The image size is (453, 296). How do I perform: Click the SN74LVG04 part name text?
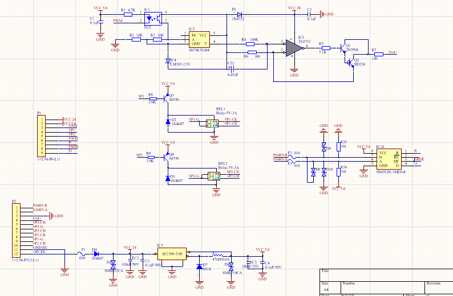199,50
